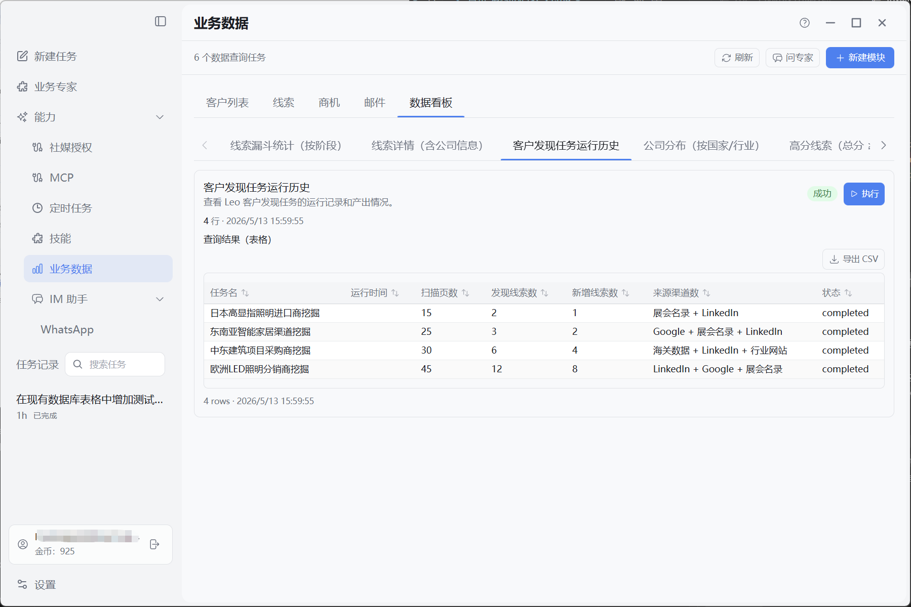The width and height of the screenshot is (911, 607).
Task: Click the 成功 status badge
Action: 822,194
